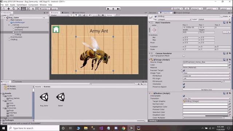
Task: Open Image (Script) gear settings menu
Action: (230, 60)
